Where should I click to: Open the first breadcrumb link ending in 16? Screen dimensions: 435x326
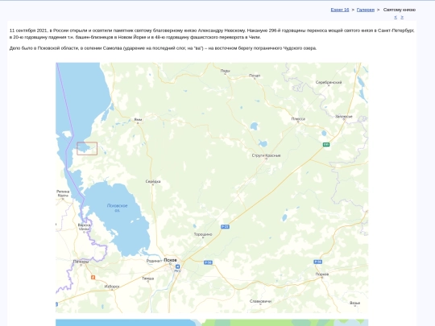[340, 10]
